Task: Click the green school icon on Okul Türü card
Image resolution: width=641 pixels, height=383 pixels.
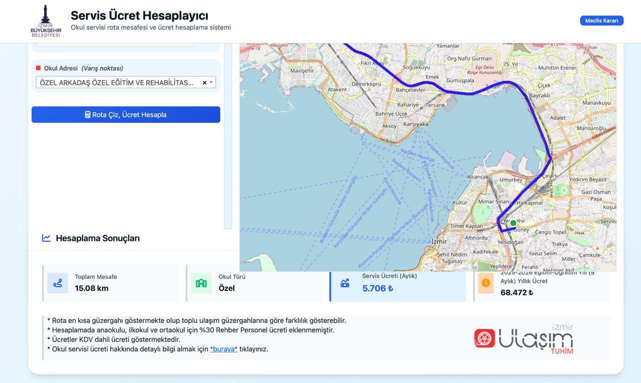Action: (201, 283)
